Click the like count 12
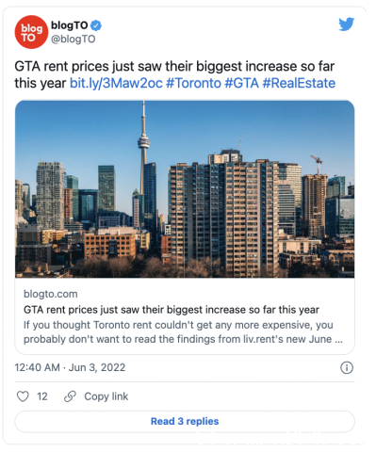Image resolution: width=376 pixels, height=452 pixels. 42,396
